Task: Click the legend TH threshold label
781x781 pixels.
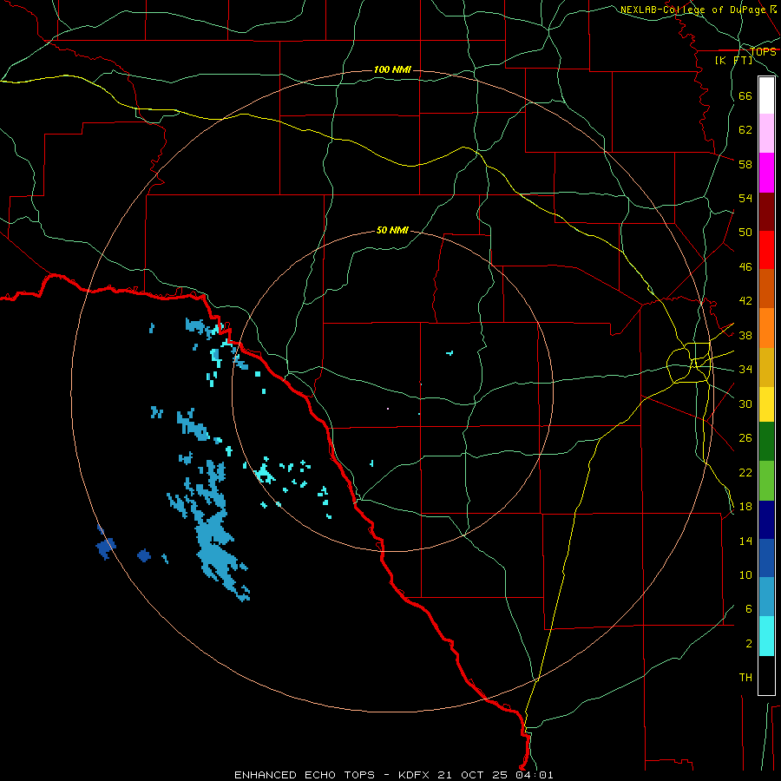Action: pyautogui.click(x=745, y=678)
